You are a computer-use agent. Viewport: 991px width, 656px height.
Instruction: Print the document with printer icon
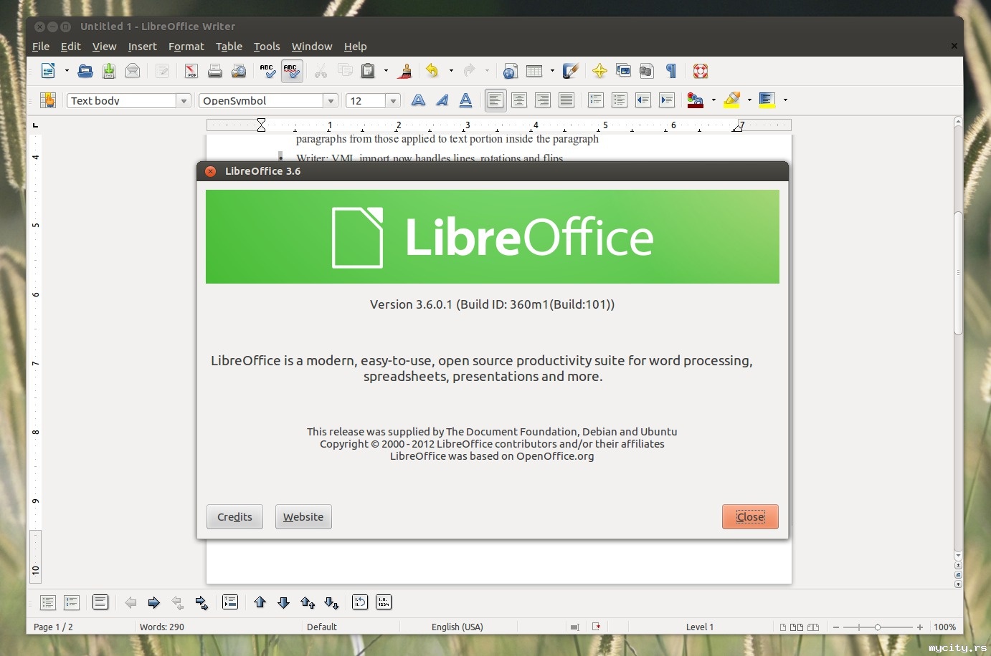[214, 70]
